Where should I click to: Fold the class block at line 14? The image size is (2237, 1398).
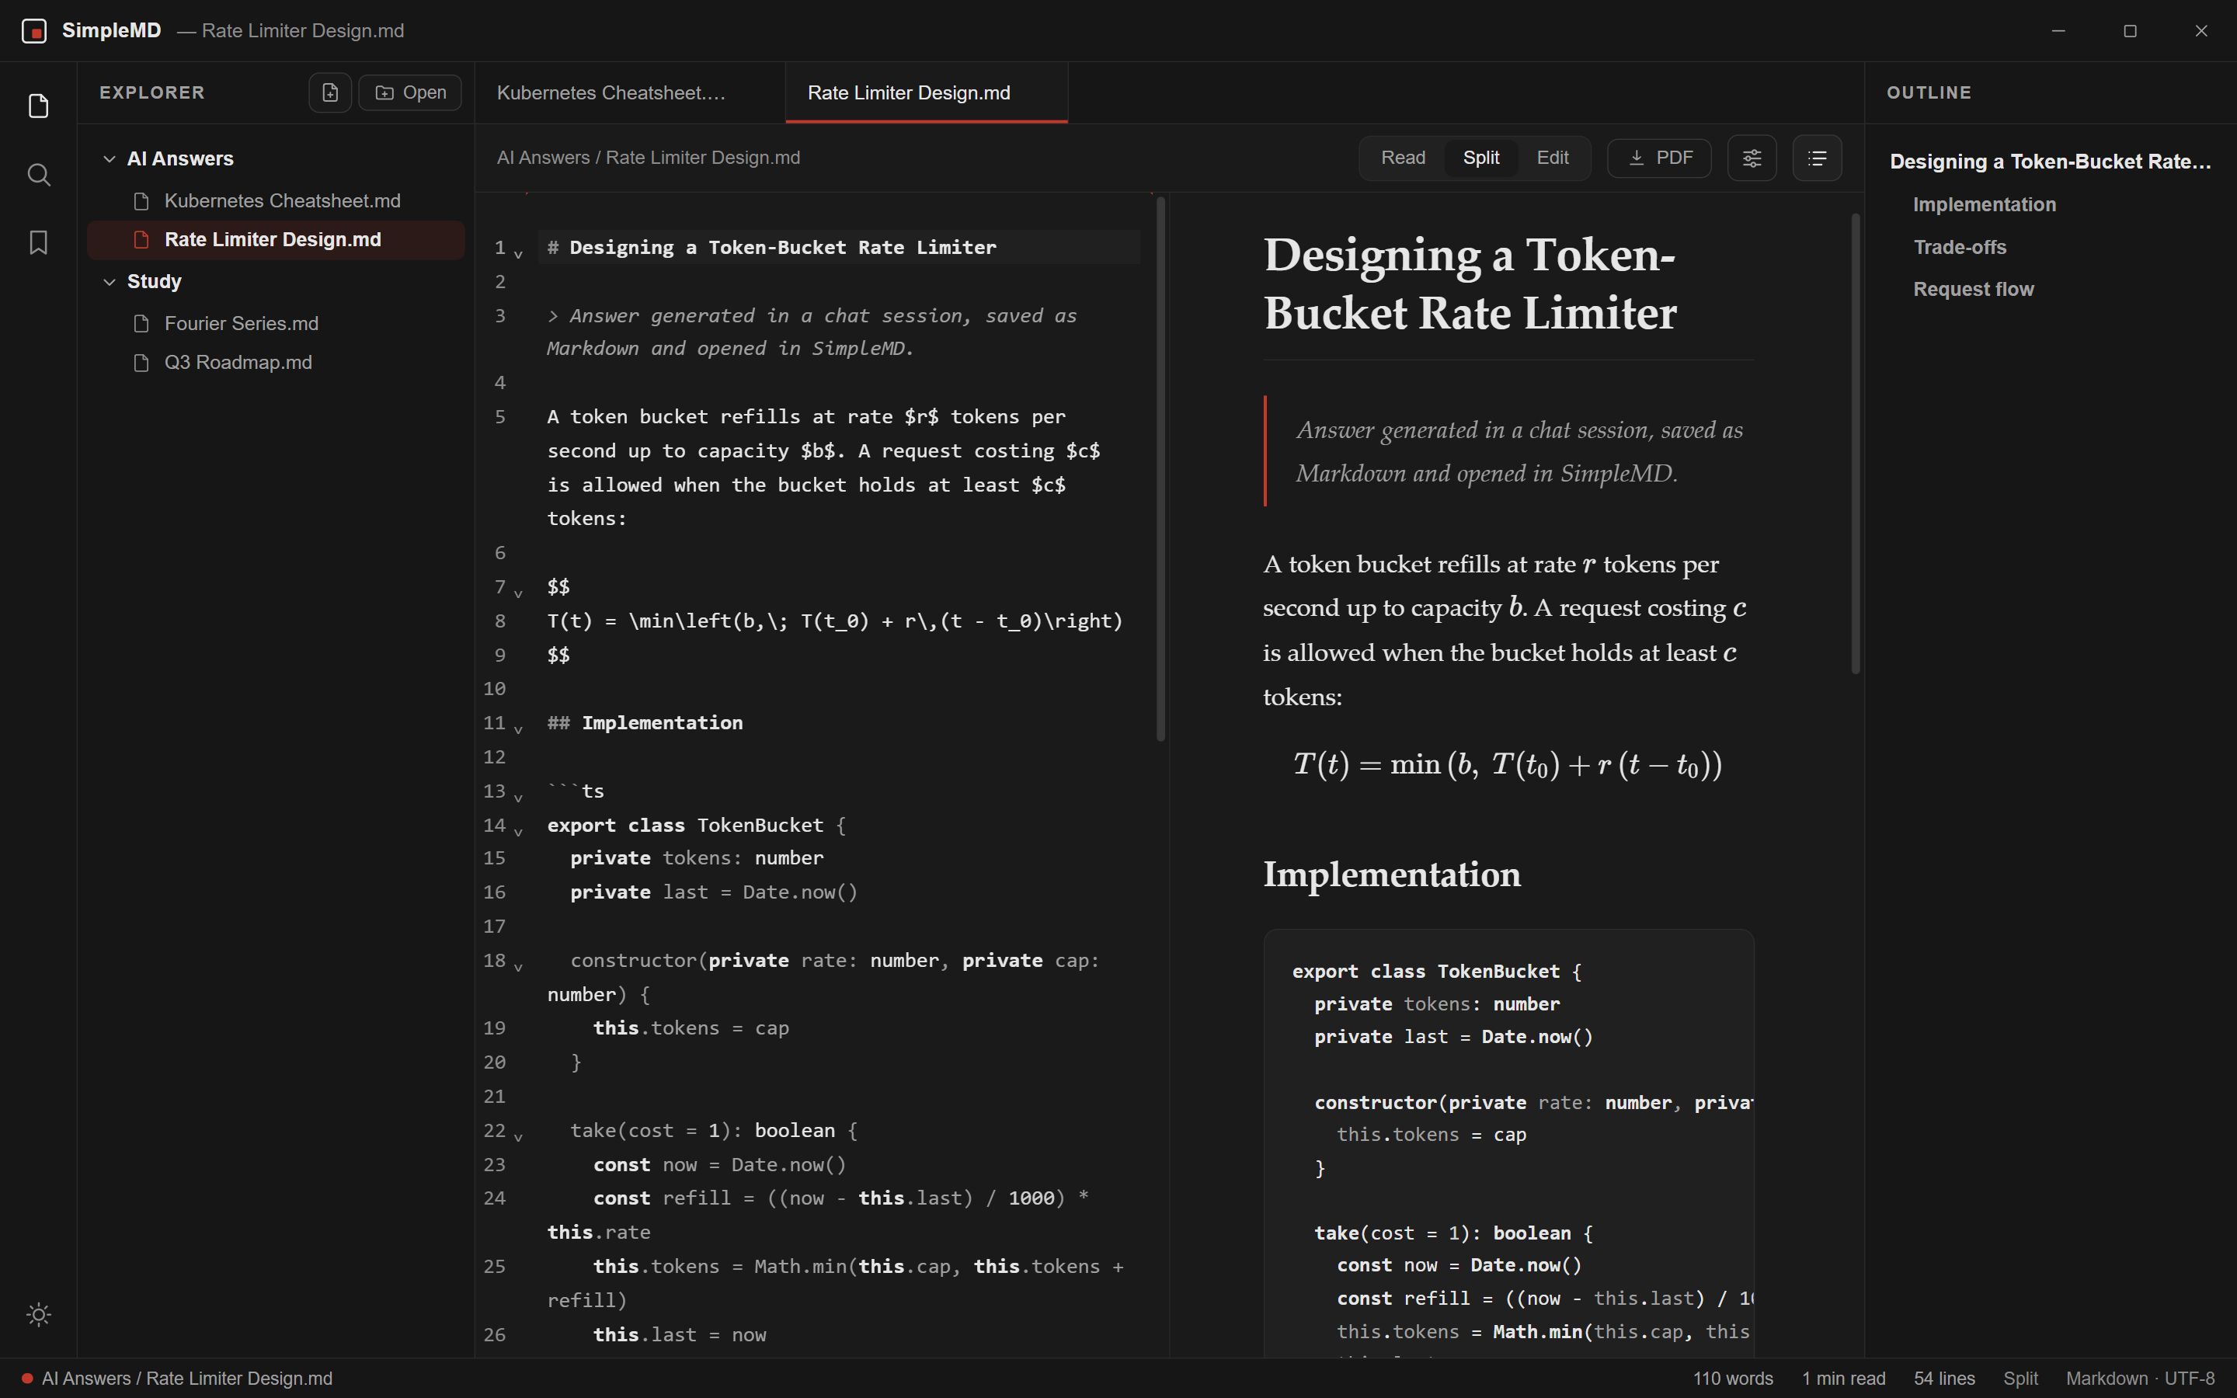click(x=519, y=832)
